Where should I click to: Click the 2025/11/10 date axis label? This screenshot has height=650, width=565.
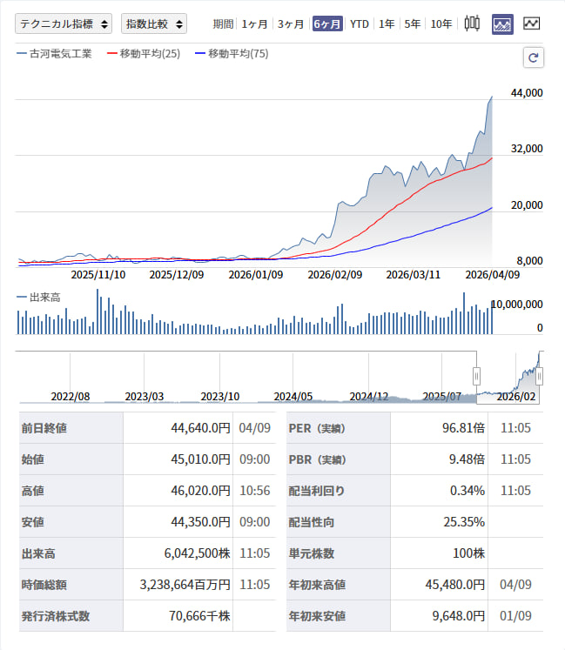coord(98,275)
